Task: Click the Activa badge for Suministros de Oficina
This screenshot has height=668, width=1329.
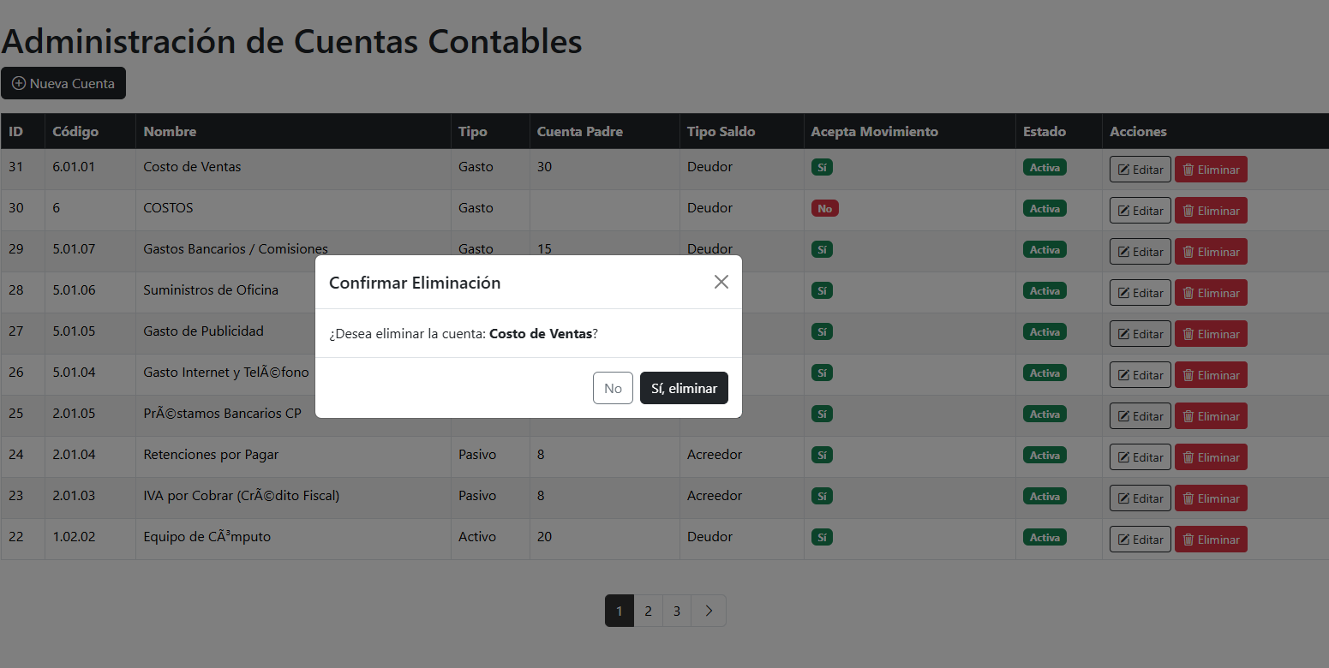Action: click(x=1045, y=290)
